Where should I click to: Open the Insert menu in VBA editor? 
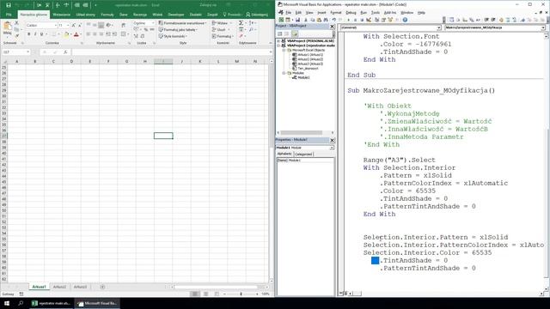click(321, 13)
